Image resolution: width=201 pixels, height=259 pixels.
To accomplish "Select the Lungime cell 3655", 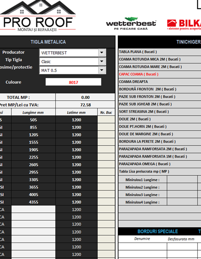I will point(33,187).
